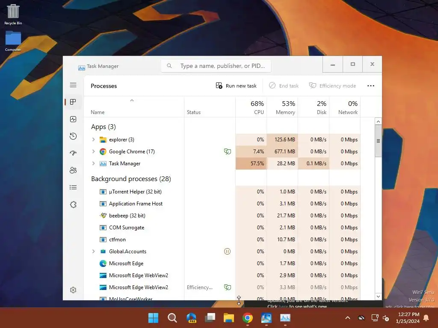Image resolution: width=438 pixels, height=328 pixels.
Task: Open the three-dots more options menu
Action: pyautogui.click(x=371, y=86)
